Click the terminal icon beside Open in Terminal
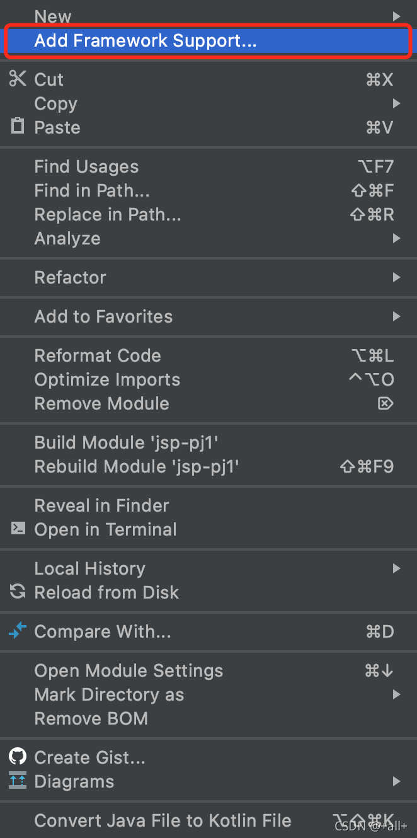Image resolution: width=417 pixels, height=838 pixels. click(18, 529)
